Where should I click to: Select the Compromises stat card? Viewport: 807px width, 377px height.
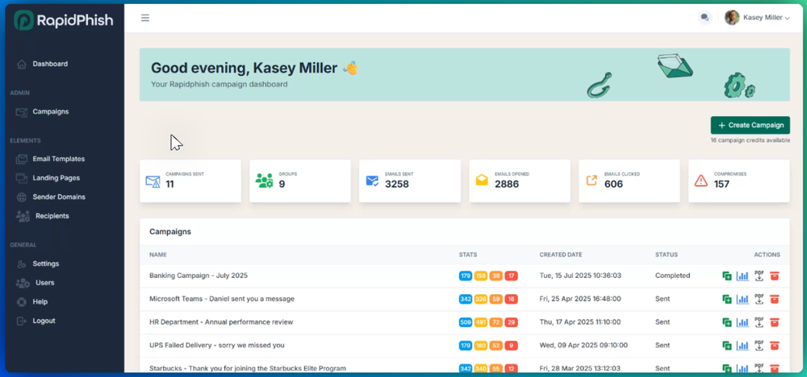click(x=738, y=180)
